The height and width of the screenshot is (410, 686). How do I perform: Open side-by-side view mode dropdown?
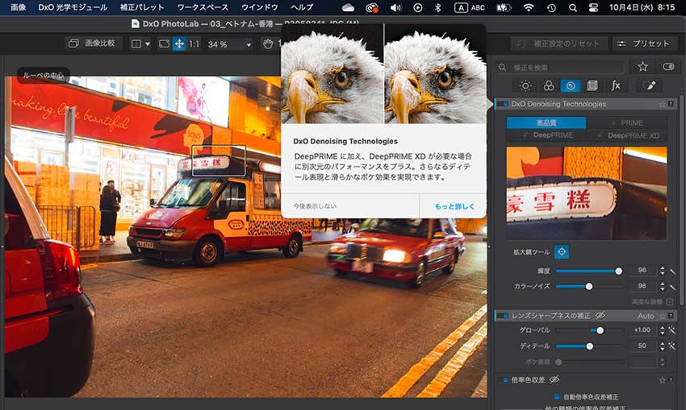[x=140, y=43]
